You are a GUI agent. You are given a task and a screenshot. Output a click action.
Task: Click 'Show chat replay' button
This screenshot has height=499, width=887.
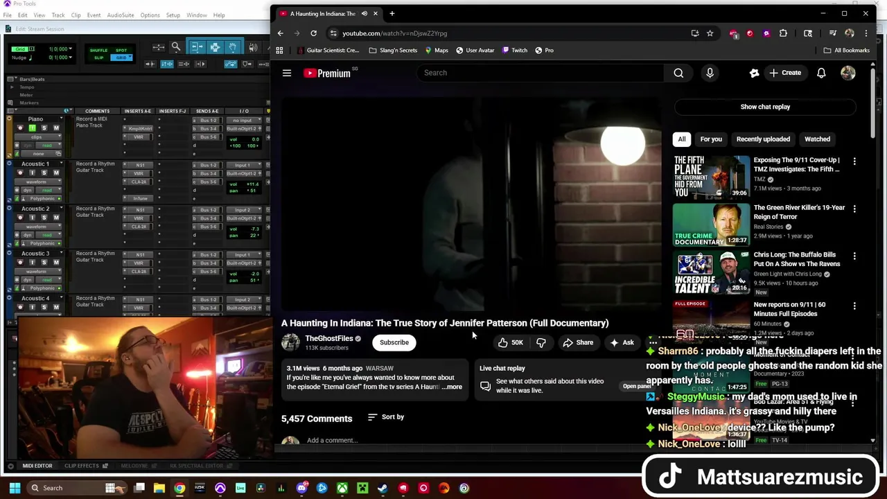(x=765, y=107)
